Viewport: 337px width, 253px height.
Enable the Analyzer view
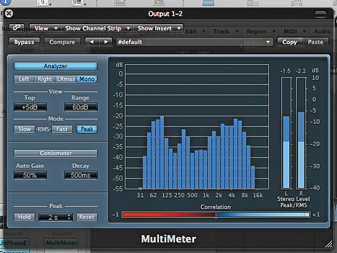point(56,66)
